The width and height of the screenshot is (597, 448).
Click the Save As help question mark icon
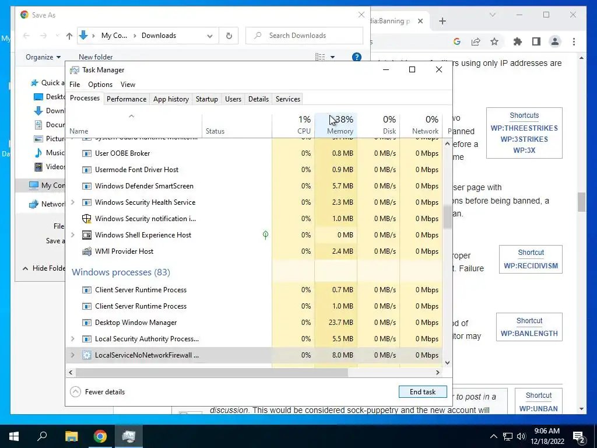(x=356, y=57)
